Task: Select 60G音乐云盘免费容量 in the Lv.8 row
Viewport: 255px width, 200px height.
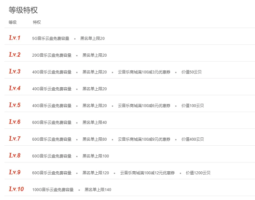Action: tap(52, 156)
